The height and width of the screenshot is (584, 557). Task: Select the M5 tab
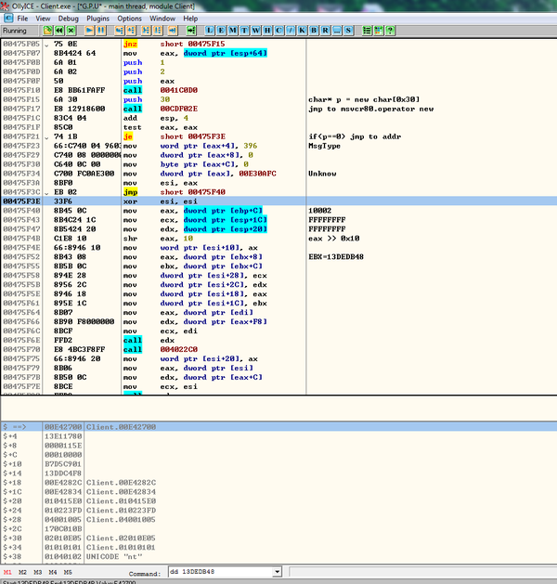click(67, 573)
